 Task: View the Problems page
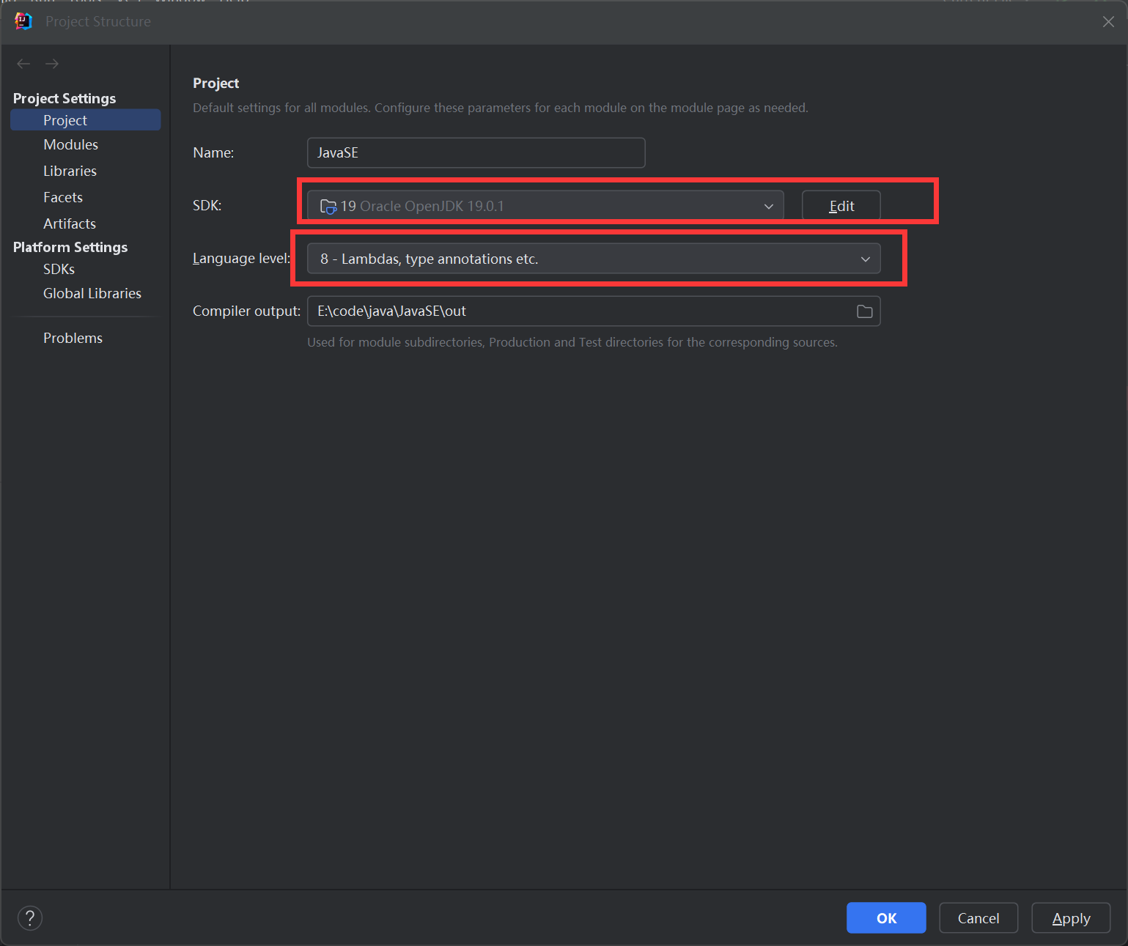click(73, 338)
